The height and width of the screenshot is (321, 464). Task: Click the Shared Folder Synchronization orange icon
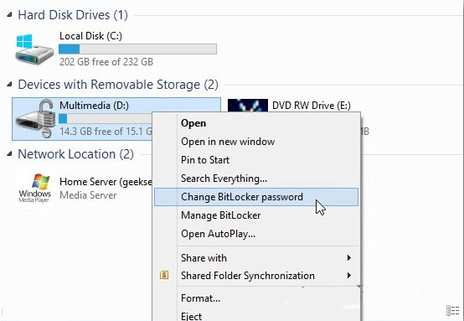[164, 275]
